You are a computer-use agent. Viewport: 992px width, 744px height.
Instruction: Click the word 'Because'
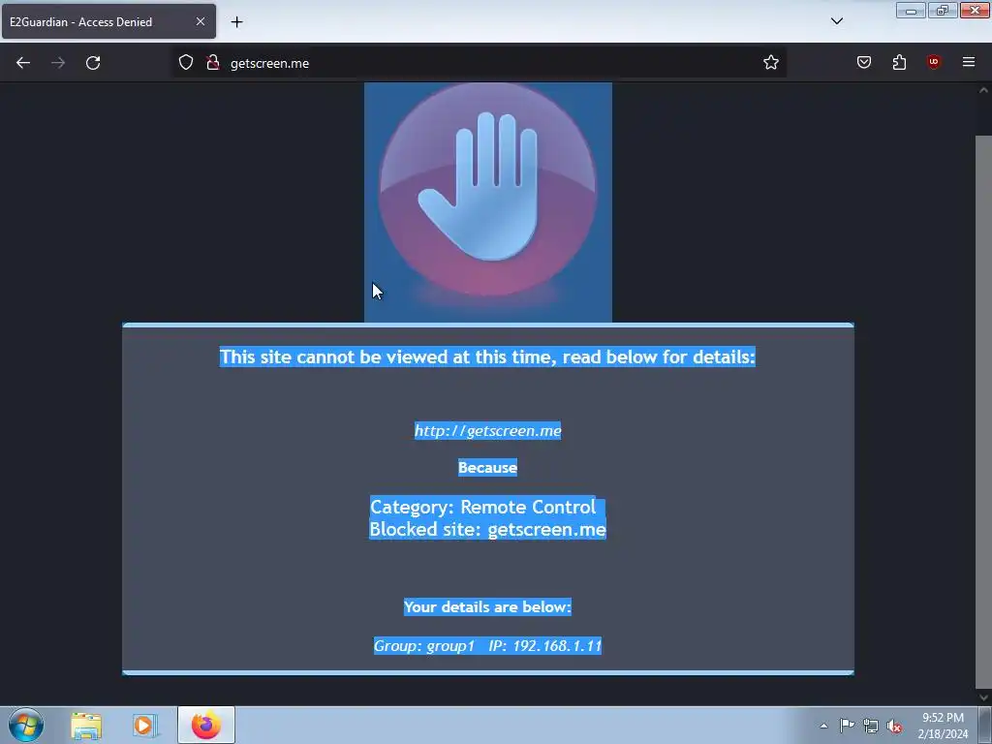pyautogui.click(x=487, y=468)
